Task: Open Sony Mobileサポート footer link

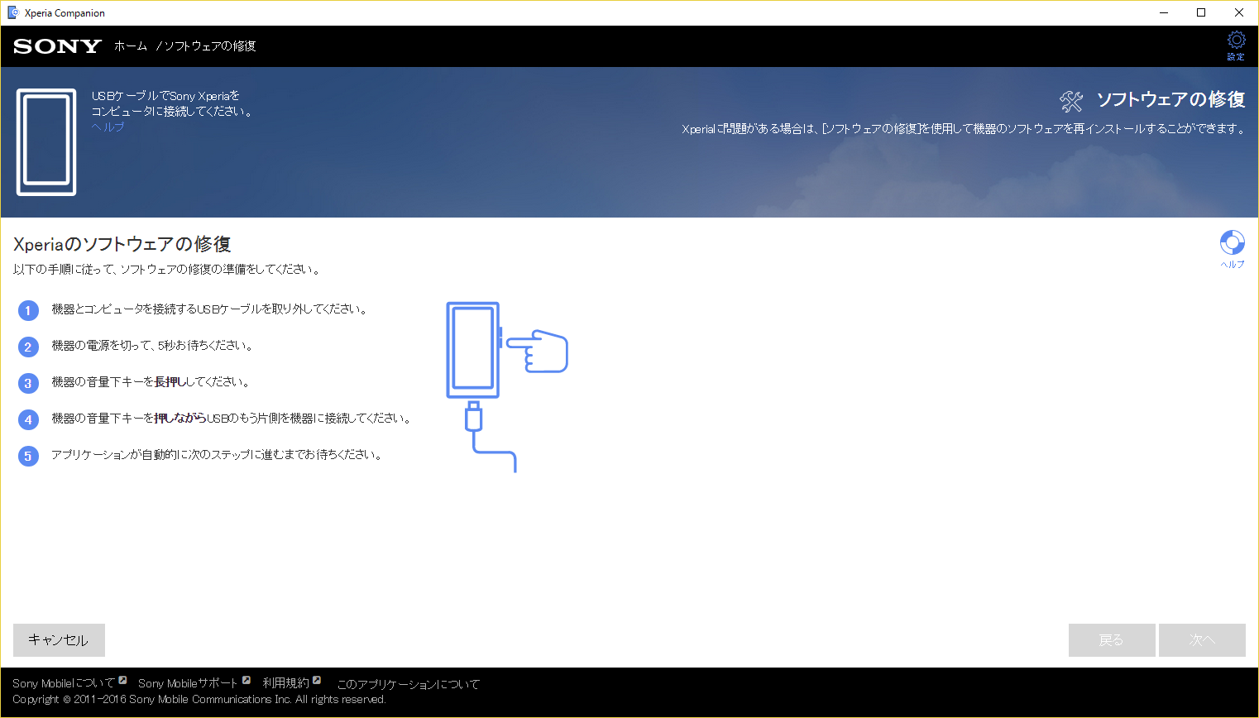Action: tap(188, 683)
